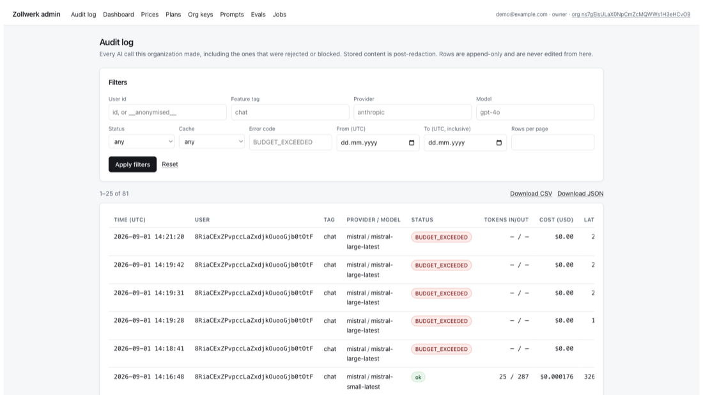Click the 25 / 287 tokens value
Image resolution: width=703 pixels, height=395 pixels.
pos(514,376)
